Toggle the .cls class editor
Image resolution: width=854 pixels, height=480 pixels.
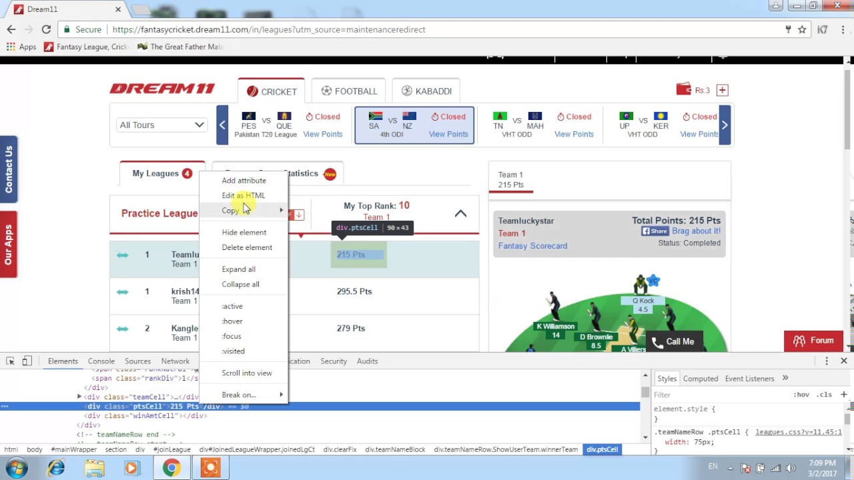(825, 395)
